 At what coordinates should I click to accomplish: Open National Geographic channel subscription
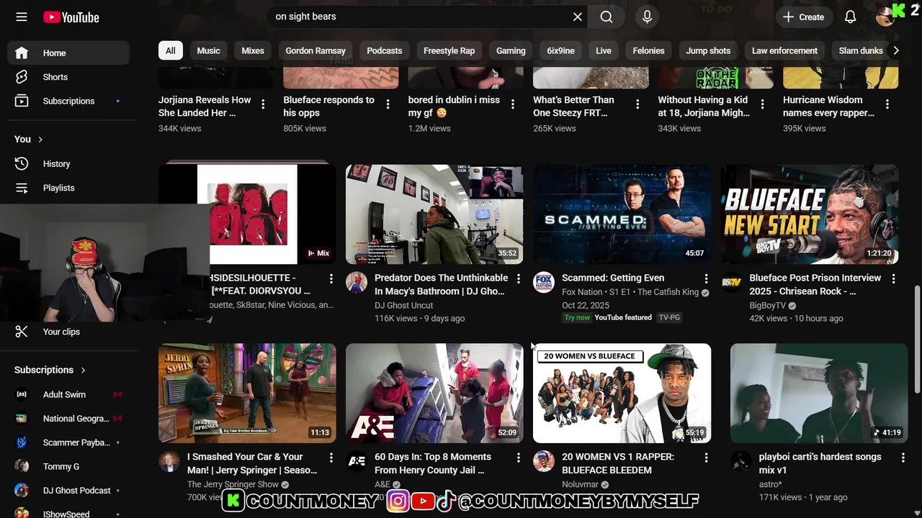68,418
